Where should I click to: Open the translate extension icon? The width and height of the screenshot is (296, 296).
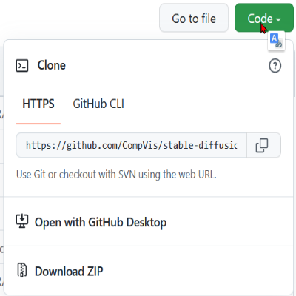pos(276,41)
